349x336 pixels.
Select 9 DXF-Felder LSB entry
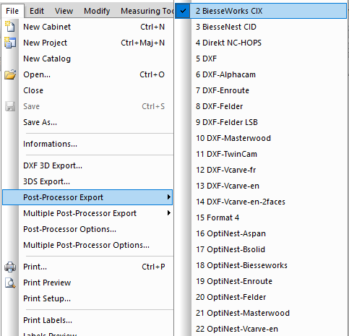click(261, 122)
